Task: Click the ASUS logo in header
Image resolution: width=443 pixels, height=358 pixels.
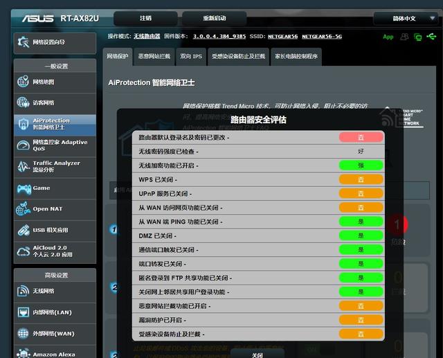Action: [38, 19]
